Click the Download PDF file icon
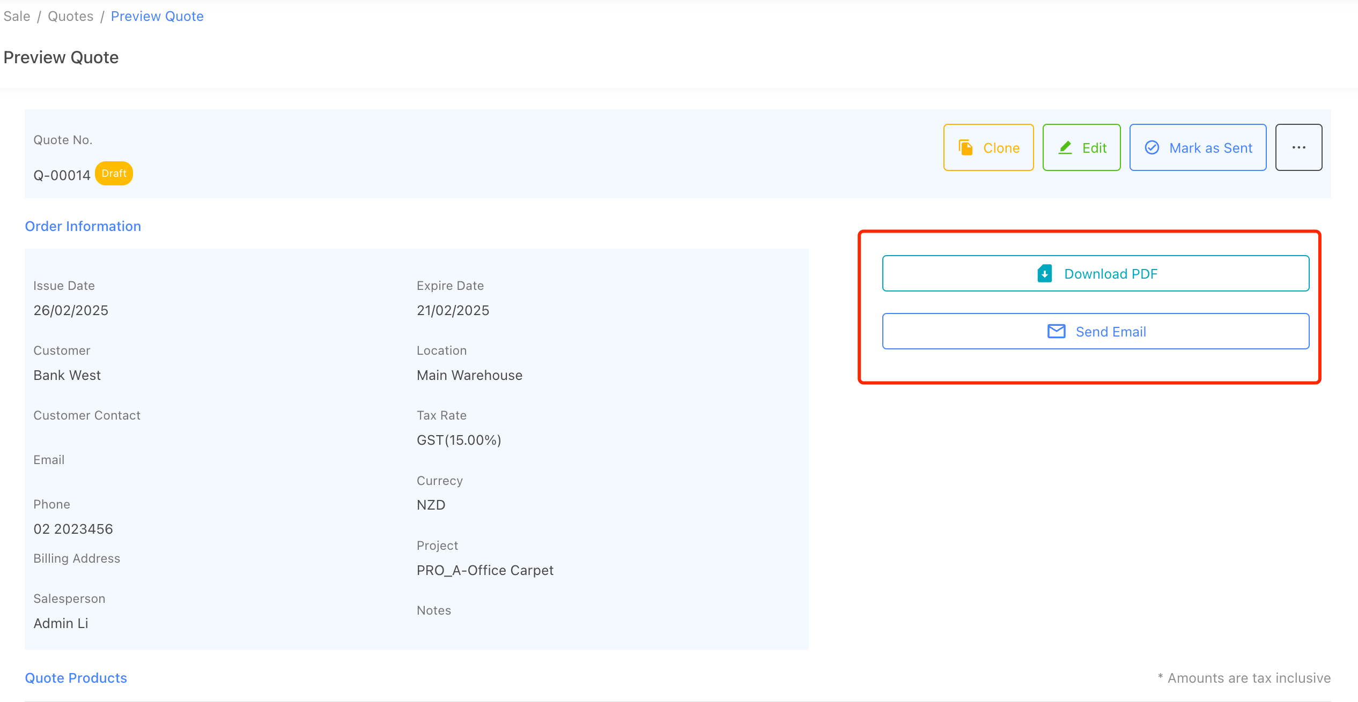The image size is (1358, 702). click(1044, 274)
